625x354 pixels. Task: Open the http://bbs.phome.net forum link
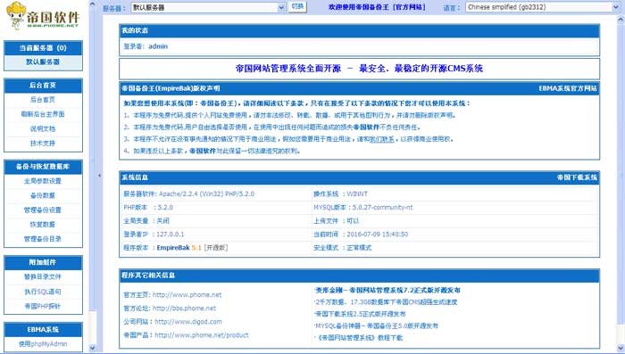click(184, 309)
